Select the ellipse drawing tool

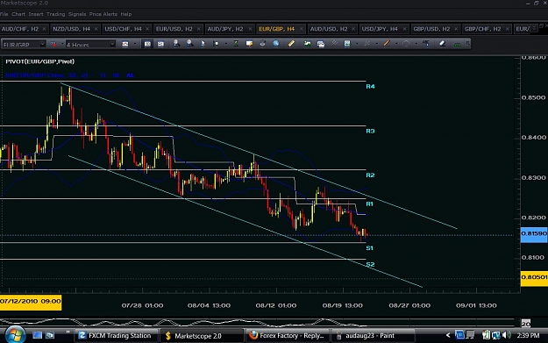point(406,44)
